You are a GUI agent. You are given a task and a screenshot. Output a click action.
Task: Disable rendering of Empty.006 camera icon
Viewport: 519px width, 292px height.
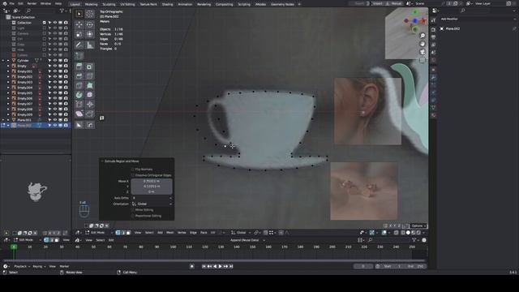pyautogui.click(x=66, y=98)
